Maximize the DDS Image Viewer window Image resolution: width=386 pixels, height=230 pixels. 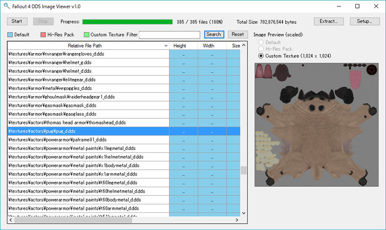(358, 6)
